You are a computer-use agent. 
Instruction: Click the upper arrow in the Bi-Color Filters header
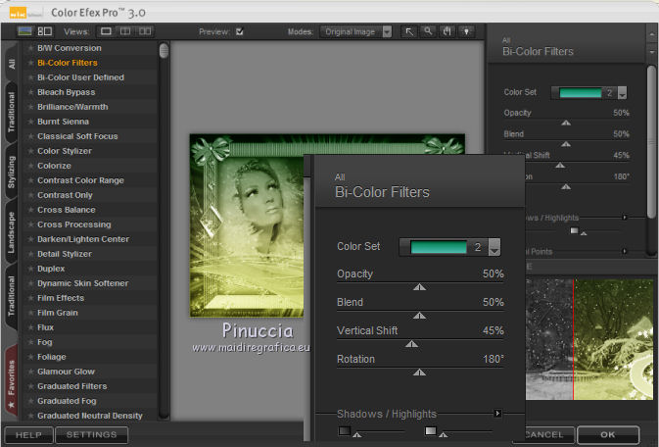(652, 33)
